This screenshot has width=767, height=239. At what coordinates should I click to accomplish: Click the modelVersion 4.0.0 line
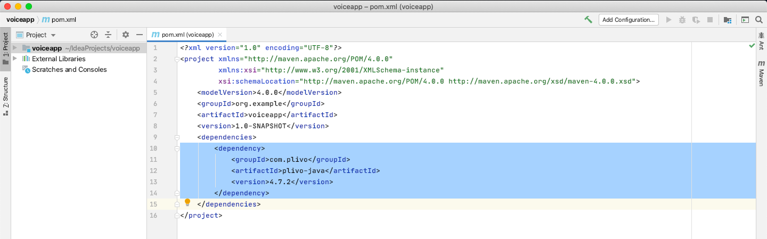pos(269,93)
